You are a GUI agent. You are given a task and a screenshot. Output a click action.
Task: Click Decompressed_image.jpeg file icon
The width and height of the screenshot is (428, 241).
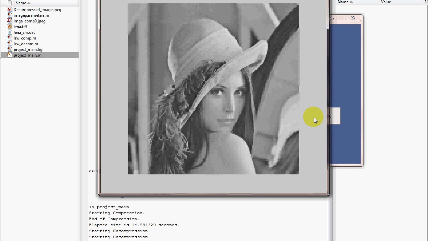click(9, 10)
